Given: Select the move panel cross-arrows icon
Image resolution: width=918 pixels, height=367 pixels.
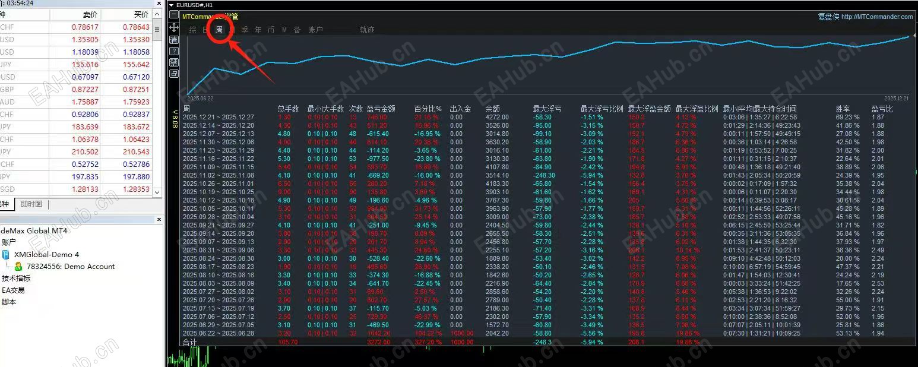Looking at the screenshot, I should pyautogui.click(x=174, y=28).
